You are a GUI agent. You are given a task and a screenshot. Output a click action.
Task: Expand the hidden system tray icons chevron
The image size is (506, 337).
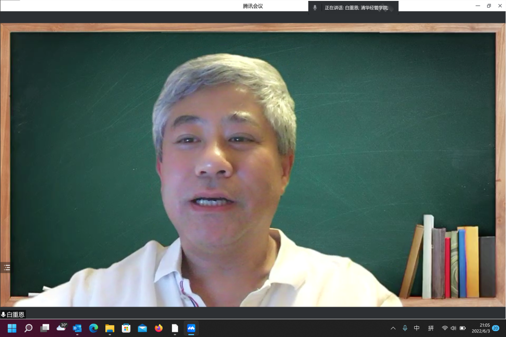[393, 328]
